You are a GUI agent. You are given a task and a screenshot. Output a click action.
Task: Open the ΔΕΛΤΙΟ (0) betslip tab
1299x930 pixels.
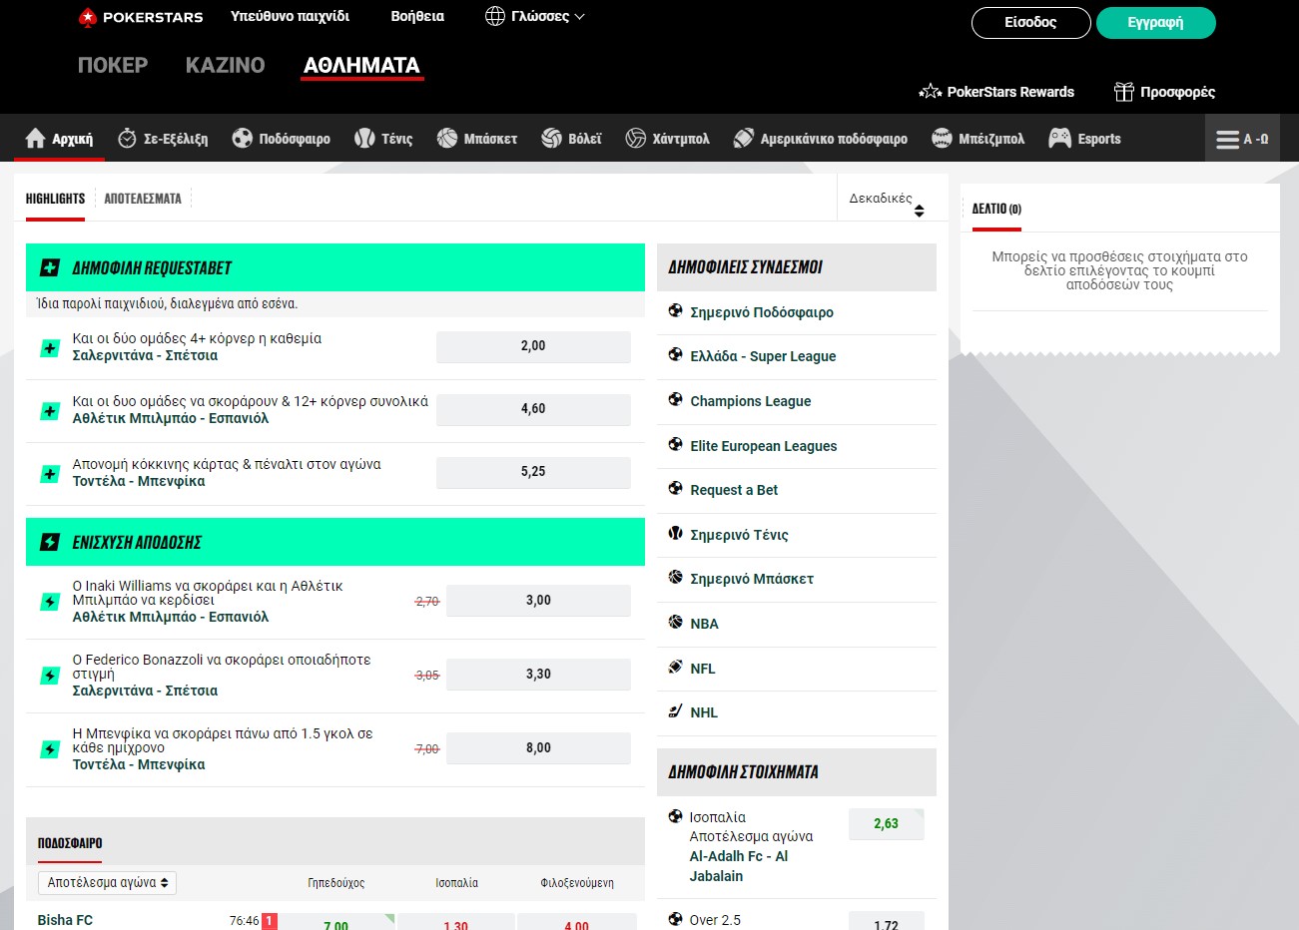click(996, 209)
